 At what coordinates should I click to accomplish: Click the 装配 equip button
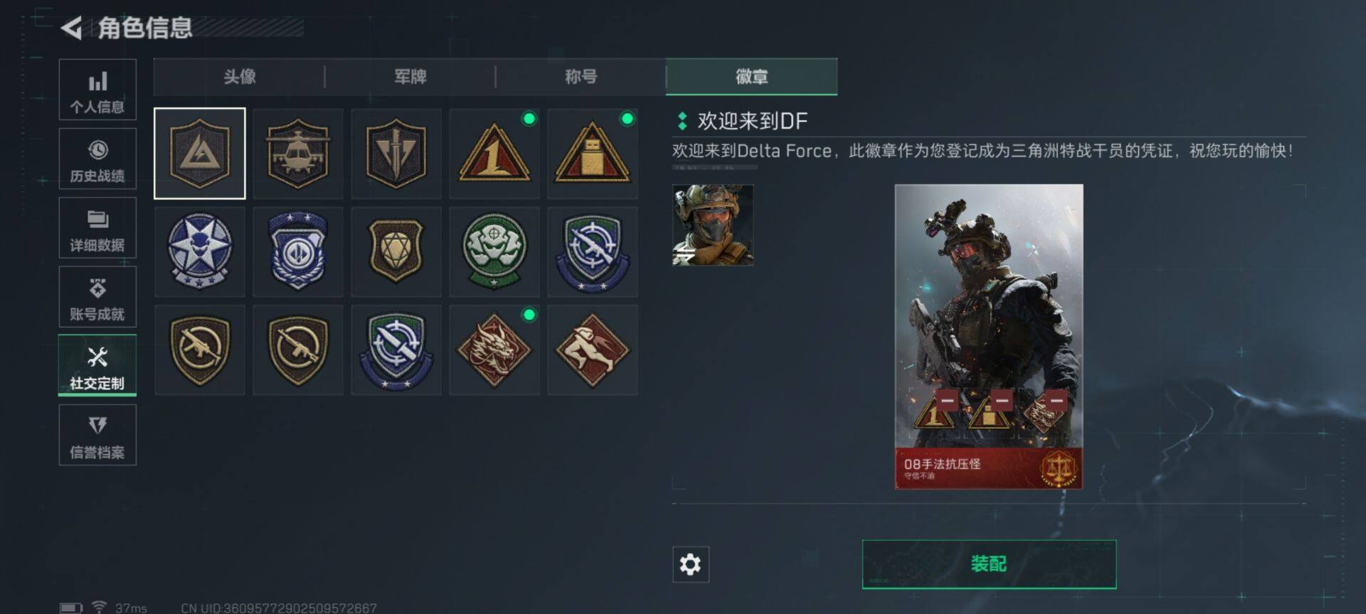[989, 564]
